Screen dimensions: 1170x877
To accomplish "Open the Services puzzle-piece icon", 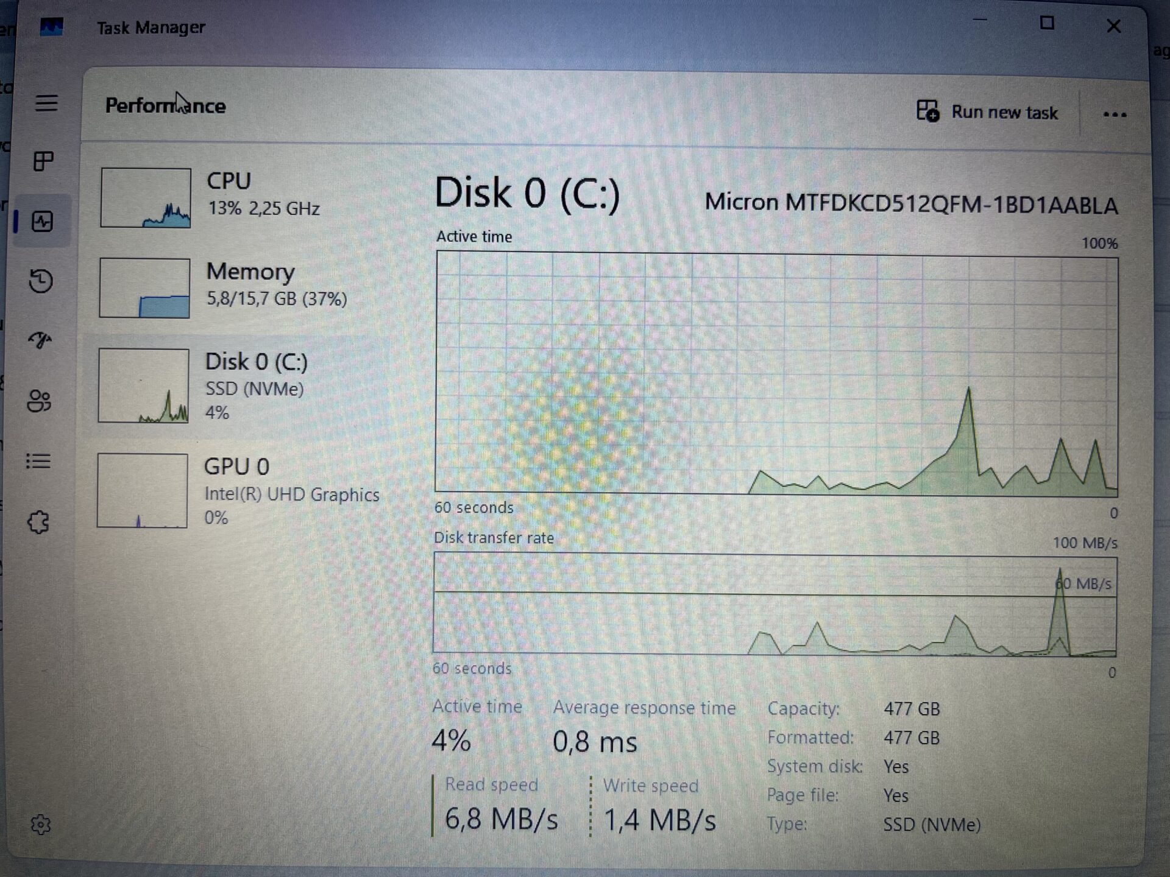I will point(38,522).
